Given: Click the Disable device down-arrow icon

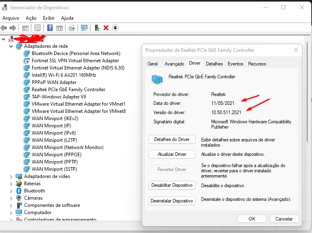Looking at the screenshot, I should (115, 28).
